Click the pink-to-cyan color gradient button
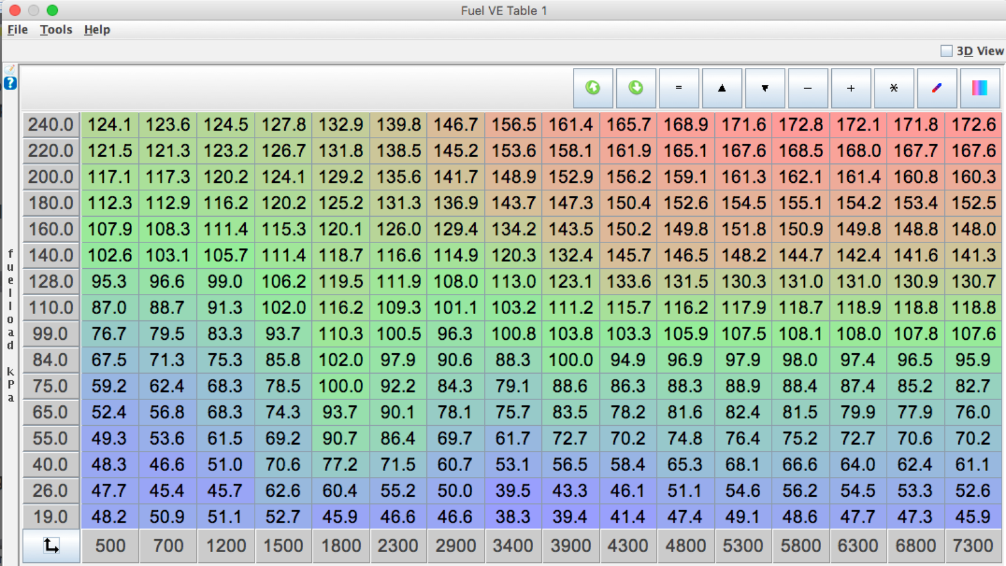This screenshot has width=1006, height=566. (x=980, y=88)
